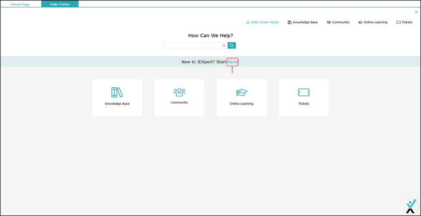The height and width of the screenshot is (216, 421).
Task: Clear the search box with X
Action: pos(224,46)
